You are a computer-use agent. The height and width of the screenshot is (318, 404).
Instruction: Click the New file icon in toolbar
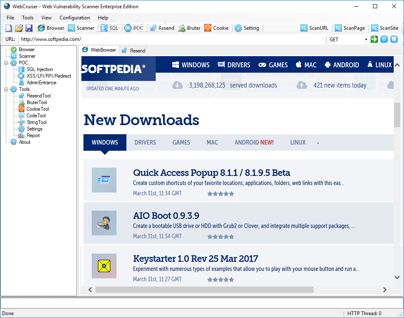9,28
